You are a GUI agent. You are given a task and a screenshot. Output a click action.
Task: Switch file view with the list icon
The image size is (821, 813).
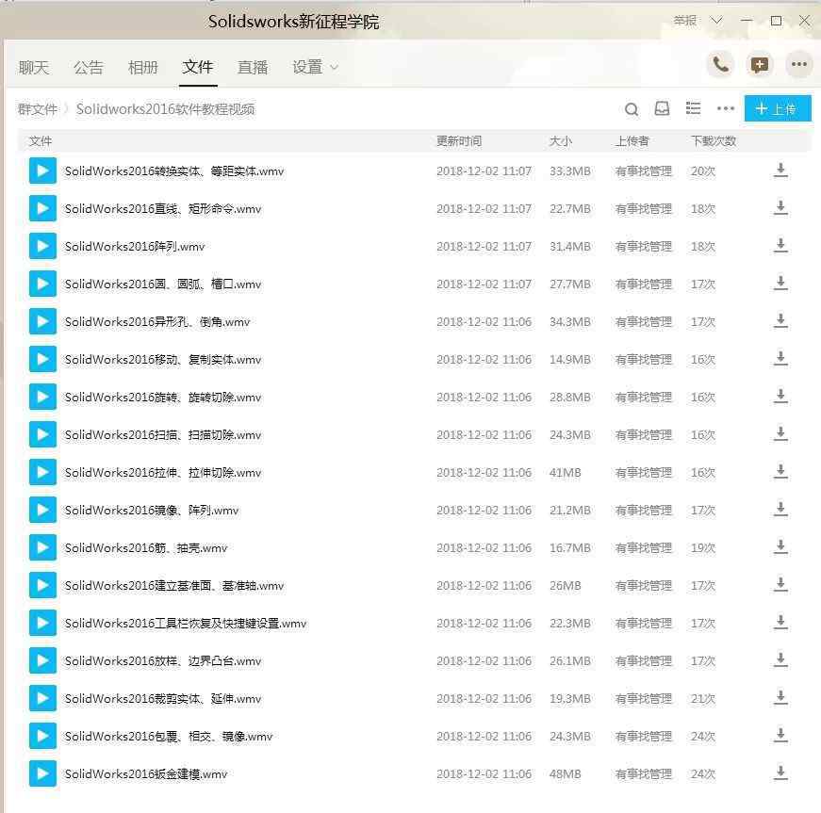coord(693,108)
